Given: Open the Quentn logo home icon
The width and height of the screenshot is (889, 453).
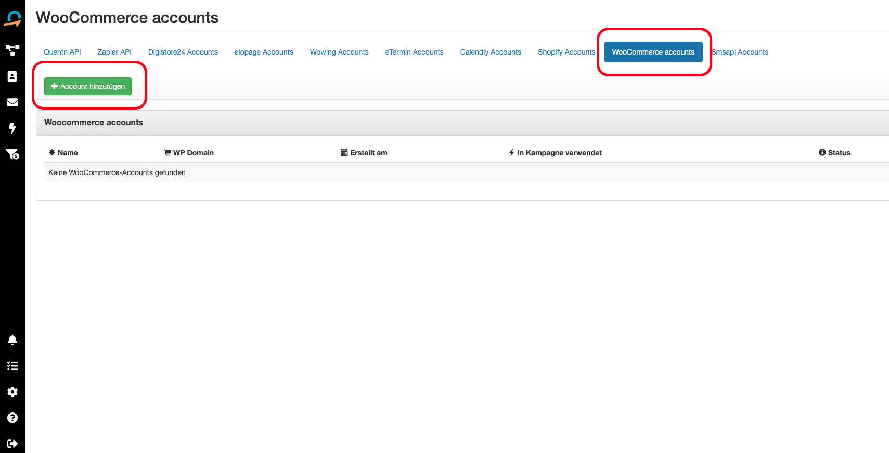Looking at the screenshot, I should pyautogui.click(x=12, y=19).
